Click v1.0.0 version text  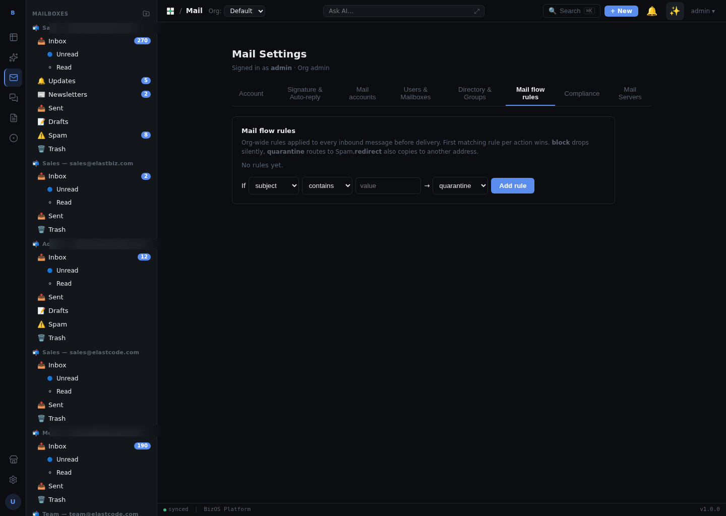(710, 509)
